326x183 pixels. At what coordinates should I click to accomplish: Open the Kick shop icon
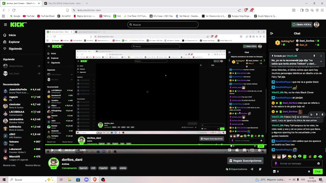pyautogui.click(x=274, y=172)
